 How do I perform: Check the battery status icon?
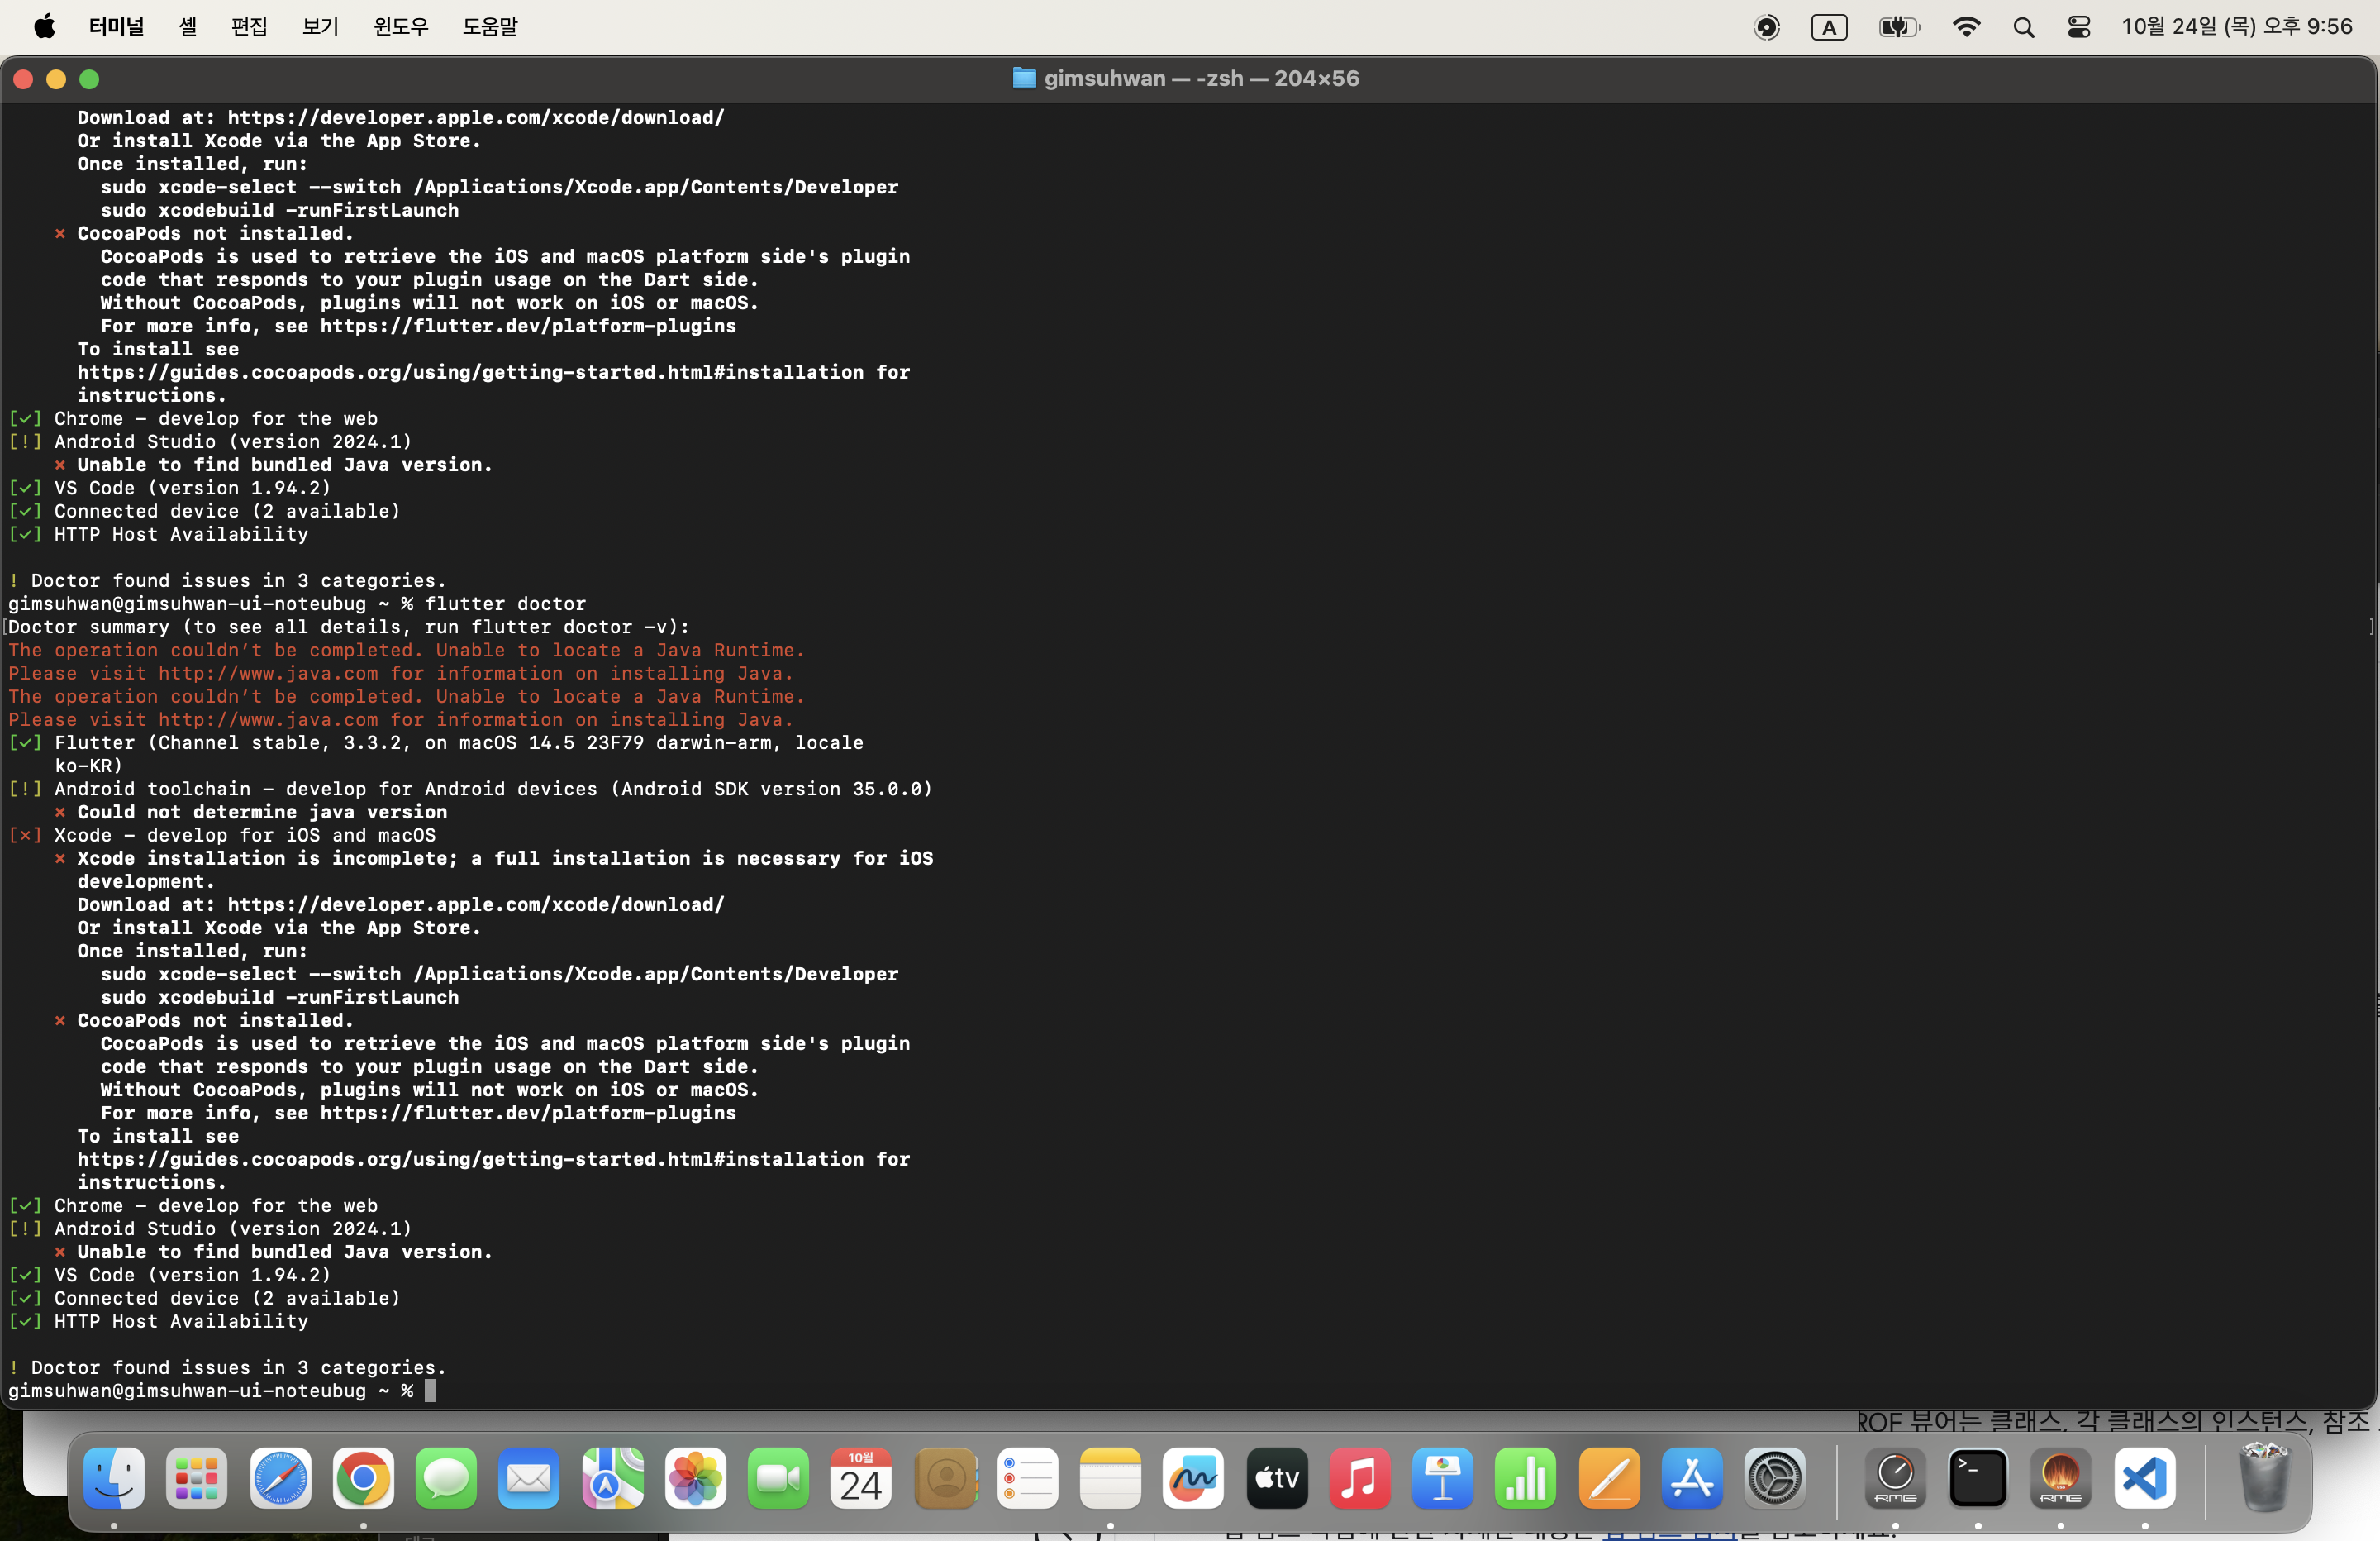pyautogui.click(x=1899, y=27)
